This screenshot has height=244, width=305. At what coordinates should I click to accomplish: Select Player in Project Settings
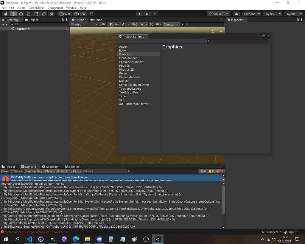pyautogui.click(x=123, y=73)
